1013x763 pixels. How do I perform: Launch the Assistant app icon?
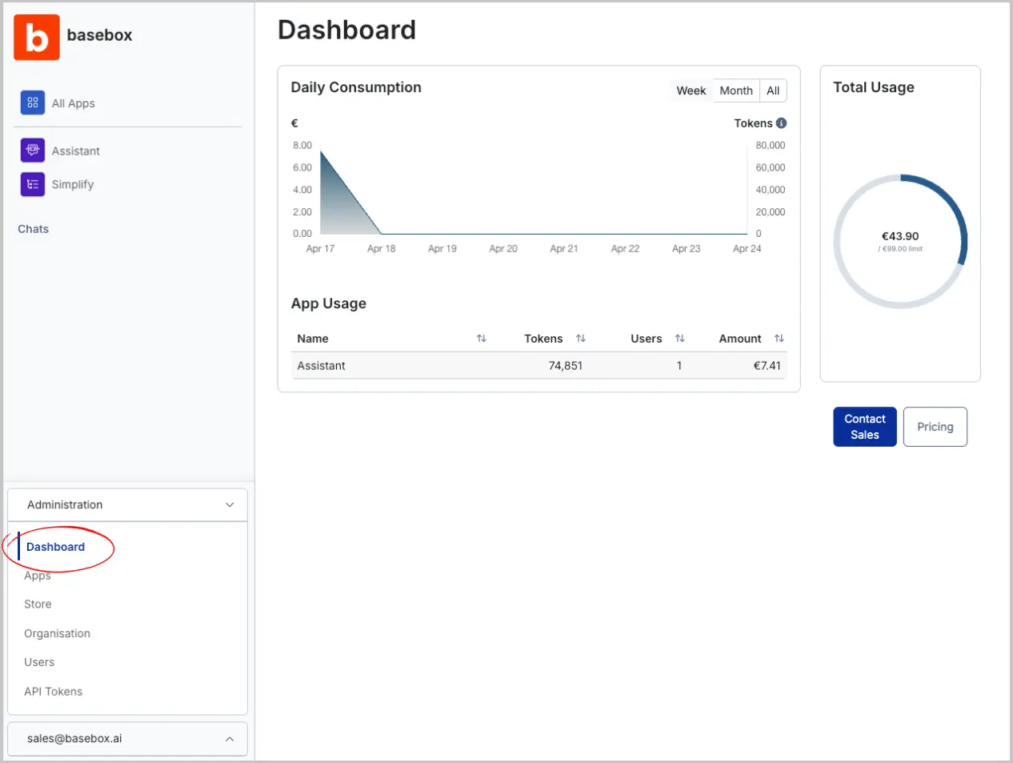click(x=32, y=151)
